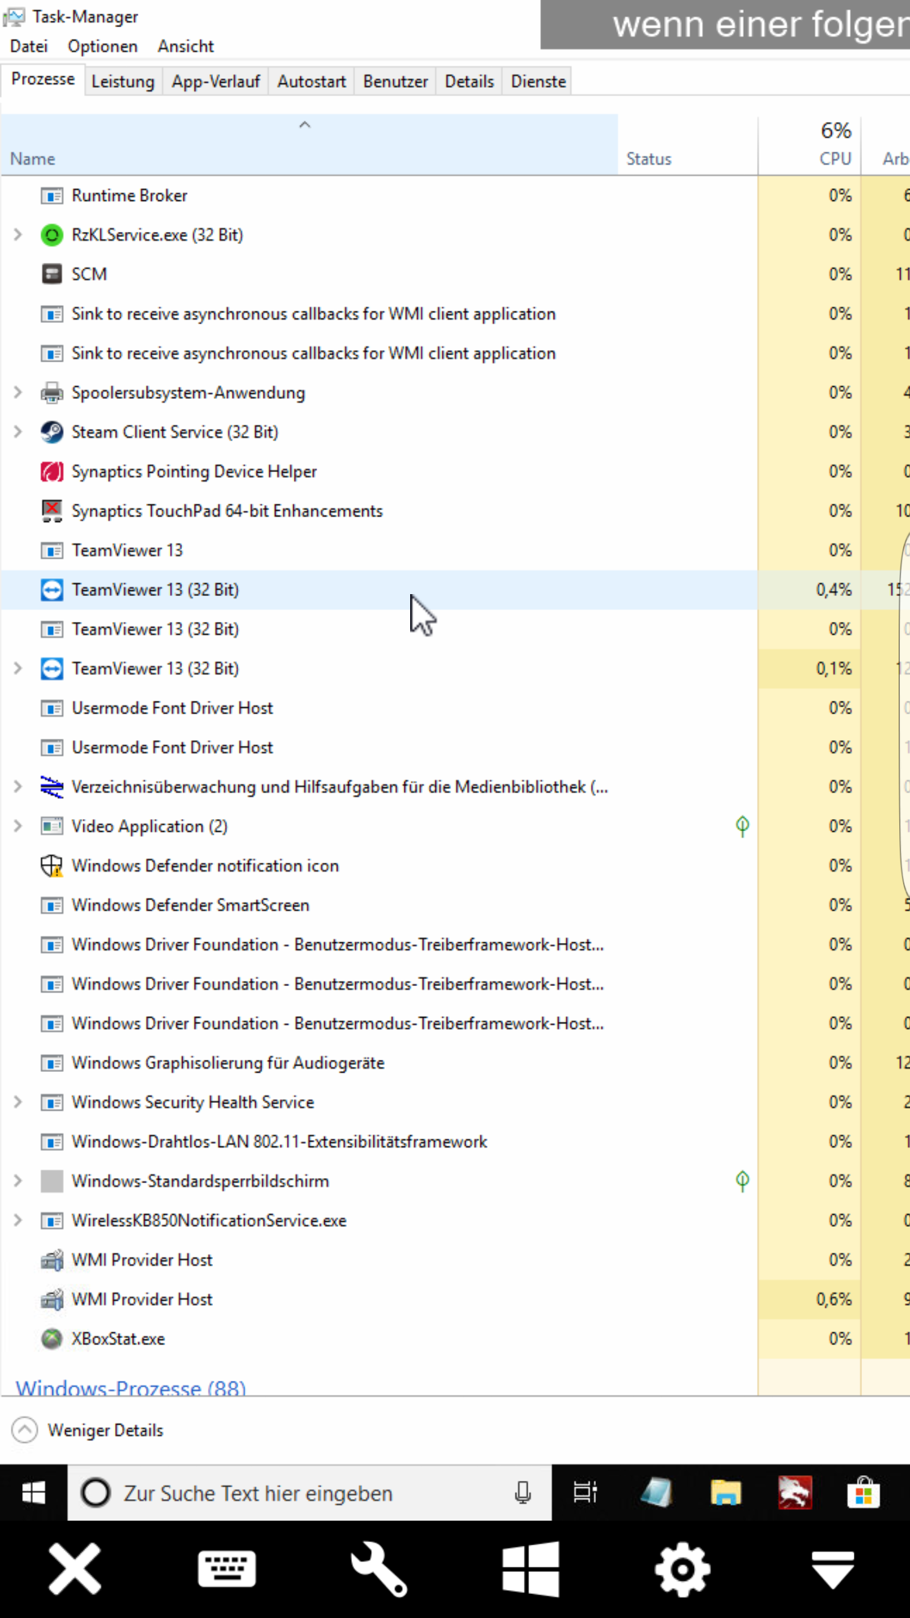
Task: Switch to the Leistung tab
Action: pos(123,82)
